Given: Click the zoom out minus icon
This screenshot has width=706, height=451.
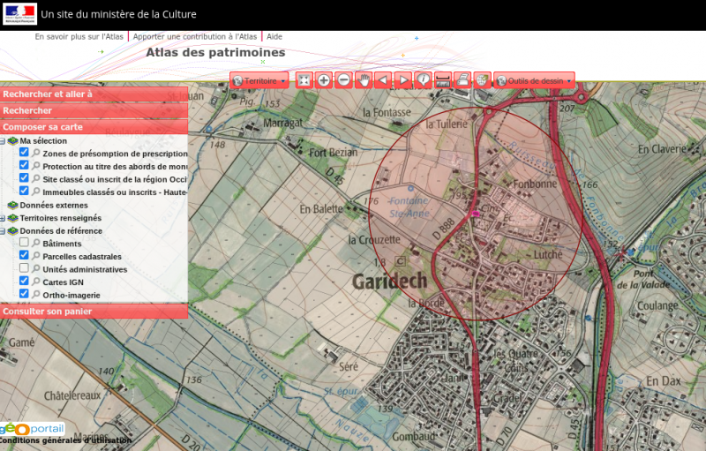Looking at the screenshot, I should 344,80.
